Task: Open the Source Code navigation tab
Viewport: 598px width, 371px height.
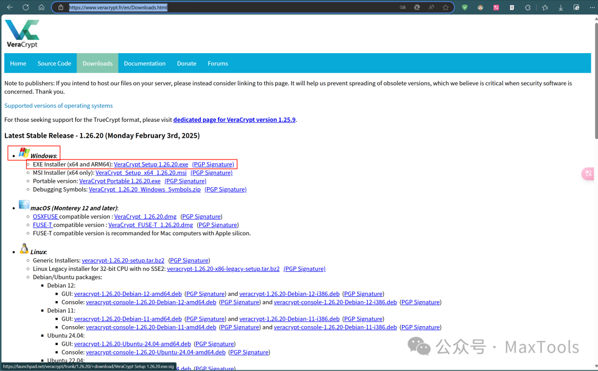Action: [x=54, y=63]
